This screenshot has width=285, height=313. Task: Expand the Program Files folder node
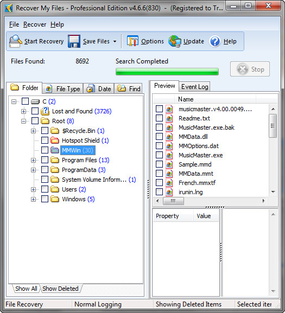(x=33, y=160)
